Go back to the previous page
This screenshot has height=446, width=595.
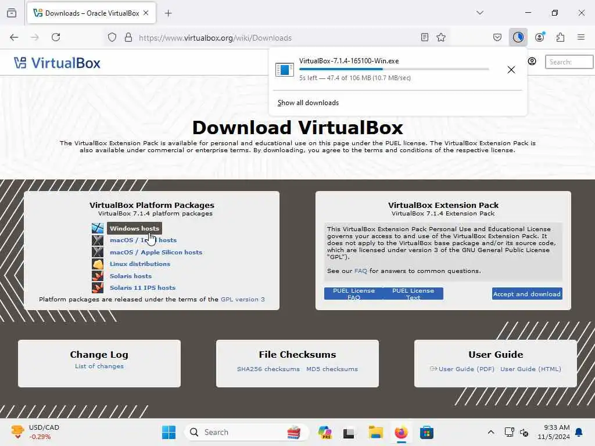(x=14, y=37)
